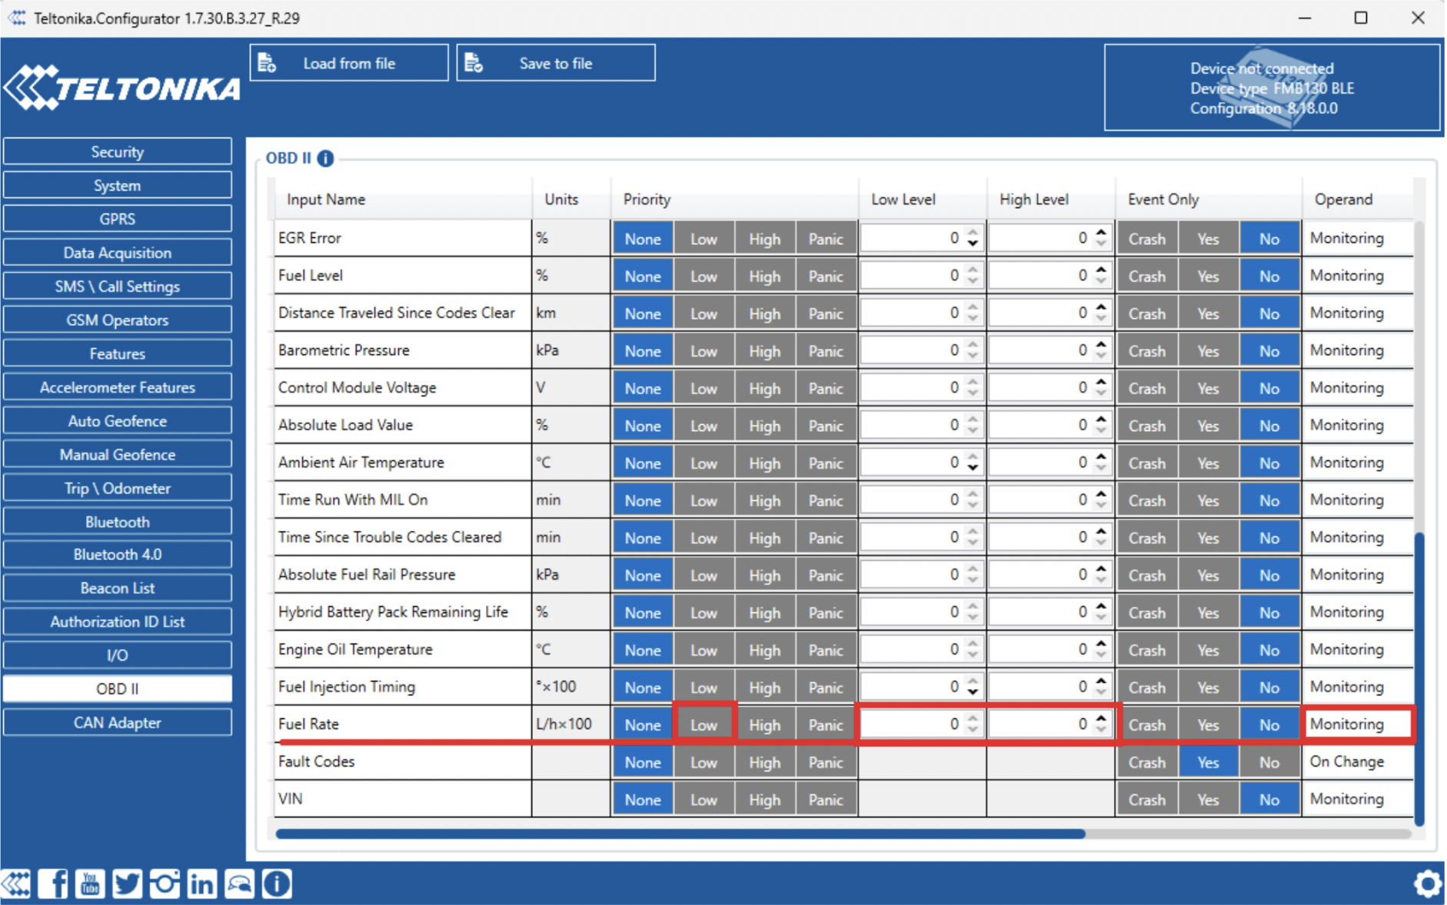Click the Teltonika logo at top left
This screenshot has height=905, width=1447.
point(121,88)
